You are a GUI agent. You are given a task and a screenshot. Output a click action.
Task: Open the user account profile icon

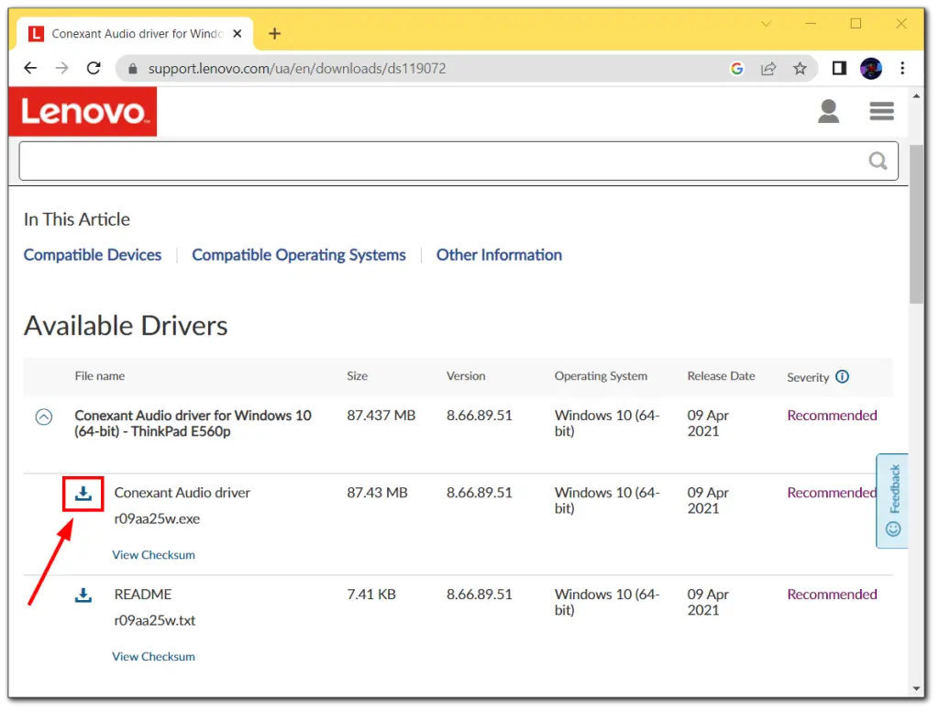(828, 112)
